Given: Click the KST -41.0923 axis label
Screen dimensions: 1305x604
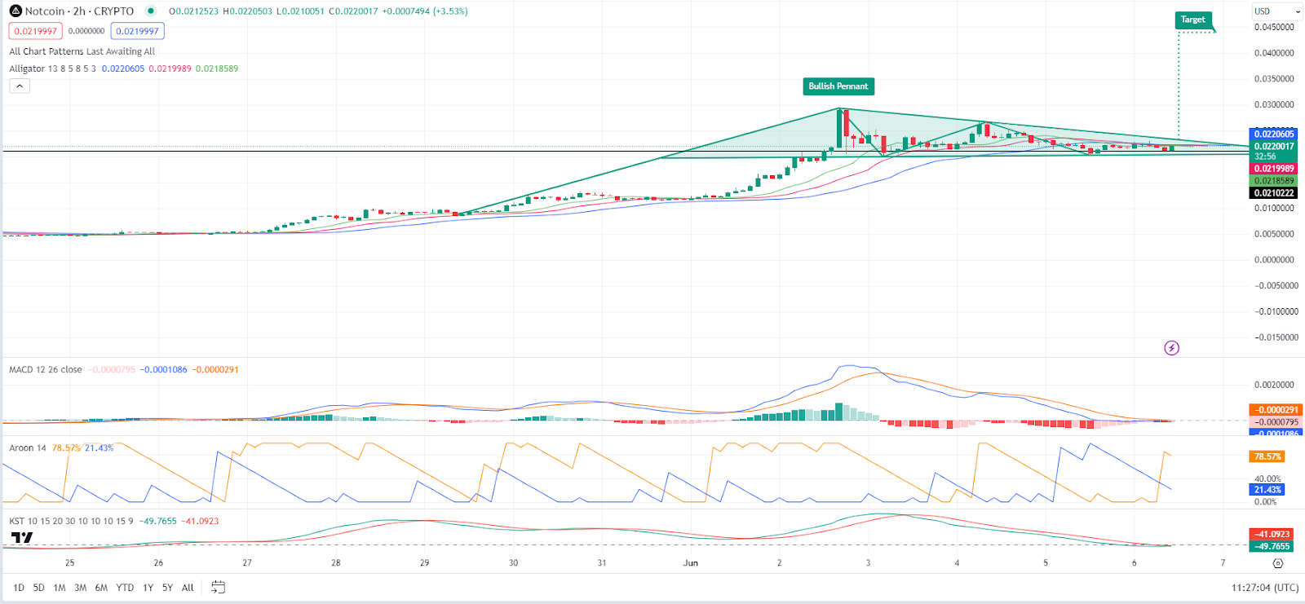Looking at the screenshot, I should coord(1271,534).
